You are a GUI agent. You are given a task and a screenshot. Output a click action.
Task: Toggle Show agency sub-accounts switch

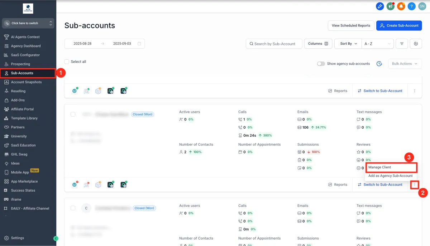321,64
